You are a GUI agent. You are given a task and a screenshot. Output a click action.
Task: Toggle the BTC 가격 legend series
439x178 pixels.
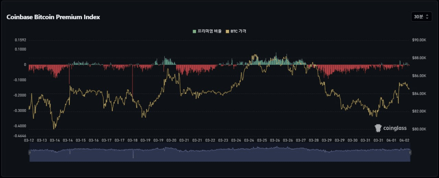click(x=236, y=31)
